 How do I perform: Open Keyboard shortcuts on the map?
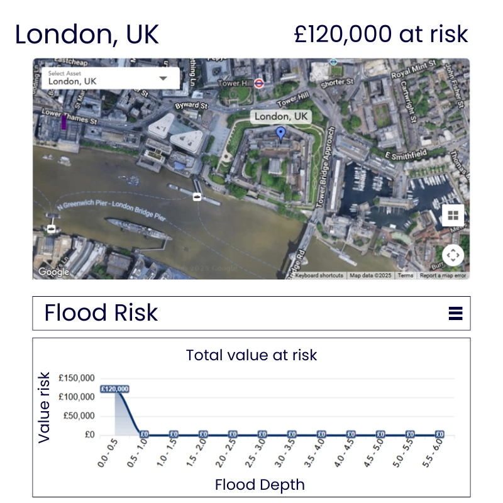(x=319, y=275)
